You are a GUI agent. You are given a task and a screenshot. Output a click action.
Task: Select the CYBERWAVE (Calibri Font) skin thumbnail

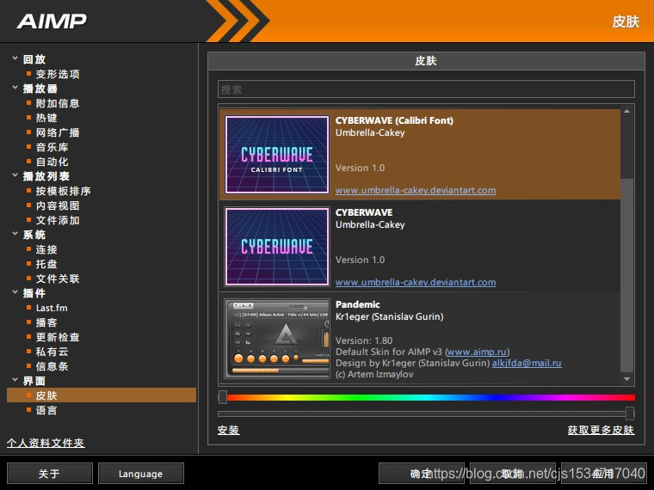click(x=277, y=155)
